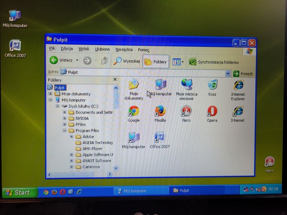Viewport: 287px width, 215px height.
Task: Select the Opera shortcut icon
Action: pyautogui.click(x=212, y=114)
